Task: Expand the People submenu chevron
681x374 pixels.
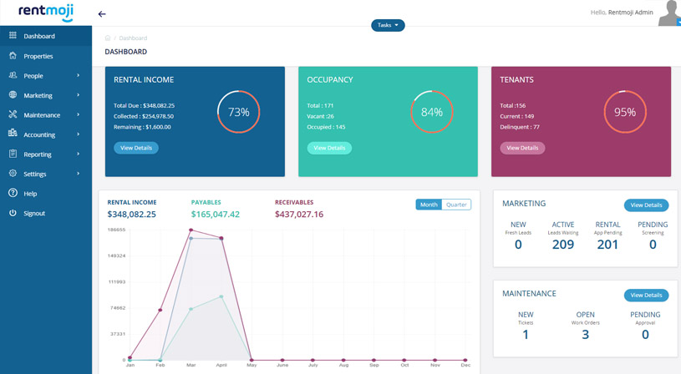Action: coord(79,76)
